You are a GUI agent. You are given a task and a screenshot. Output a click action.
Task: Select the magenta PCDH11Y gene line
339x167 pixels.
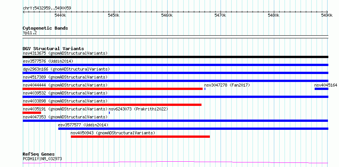(x=176, y=162)
